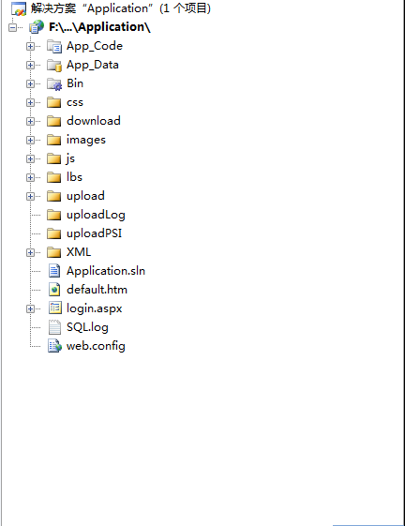Click the download folder icon

(x=54, y=121)
